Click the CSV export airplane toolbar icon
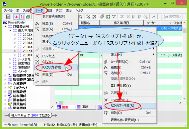Viewport: 189px width, 129px height. (x=94, y=16)
